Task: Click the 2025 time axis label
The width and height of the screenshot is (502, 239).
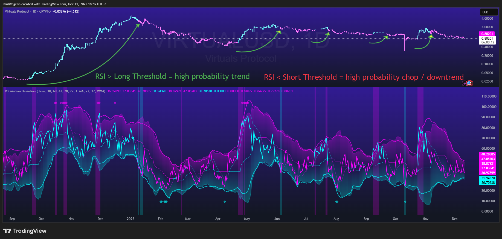Action: pos(130,219)
